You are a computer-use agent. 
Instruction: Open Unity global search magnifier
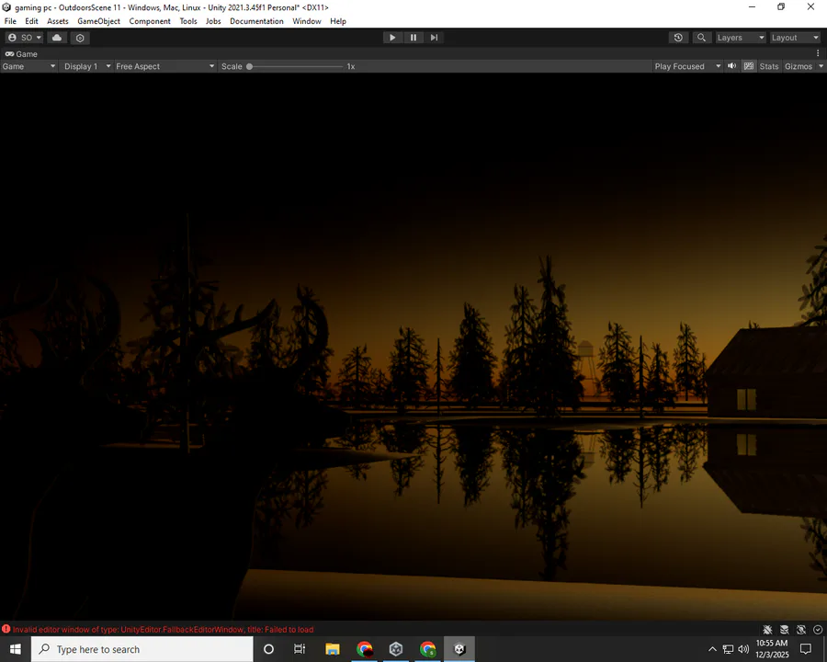[701, 38]
